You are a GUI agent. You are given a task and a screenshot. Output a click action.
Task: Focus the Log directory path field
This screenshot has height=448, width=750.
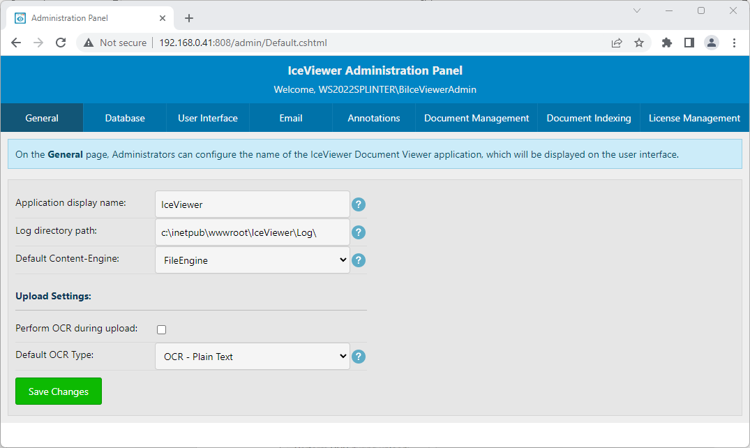[252, 232]
